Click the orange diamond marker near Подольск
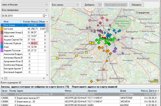 coord(91,82)
